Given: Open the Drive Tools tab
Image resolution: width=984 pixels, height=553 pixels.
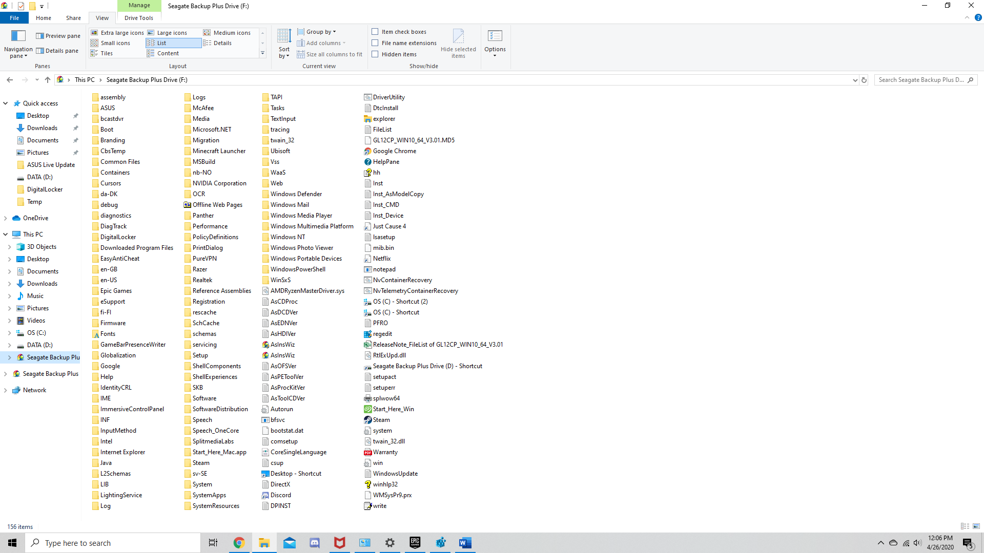Looking at the screenshot, I should 139,18.
